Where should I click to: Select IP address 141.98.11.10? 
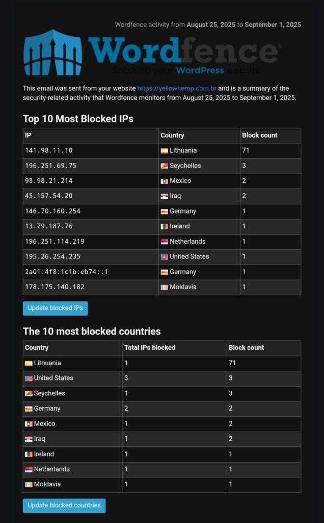pos(48,151)
